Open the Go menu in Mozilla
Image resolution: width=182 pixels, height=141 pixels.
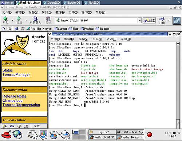(47, 12)
